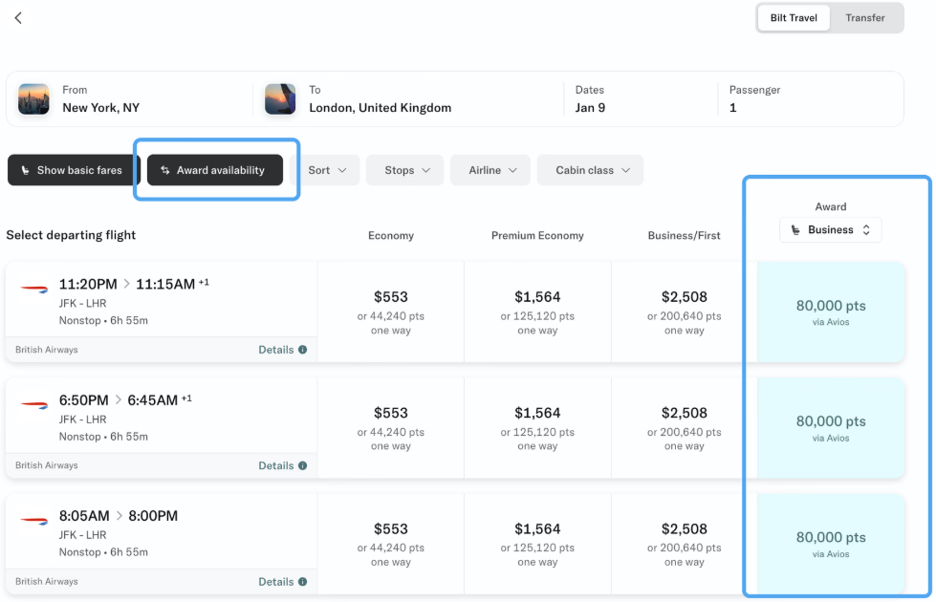Click British Airways logo on 8:05AM flight

click(x=34, y=521)
